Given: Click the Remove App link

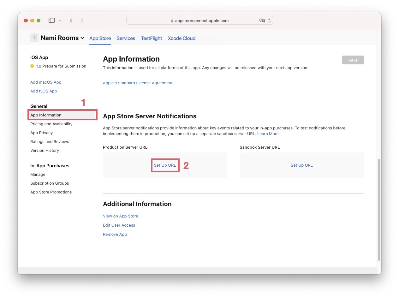Looking at the screenshot, I should tap(115, 235).
